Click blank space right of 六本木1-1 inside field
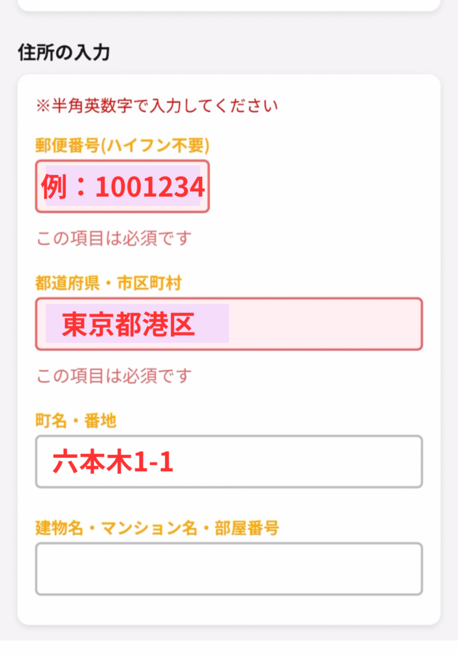This screenshot has width=458, height=654. 300,461
